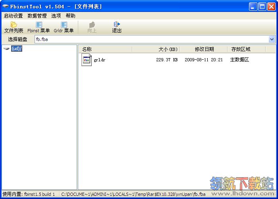Image resolution: width=278 pixels, height=199 pixels.
Task: Sort by the 名称 column header
Action: pos(105,49)
